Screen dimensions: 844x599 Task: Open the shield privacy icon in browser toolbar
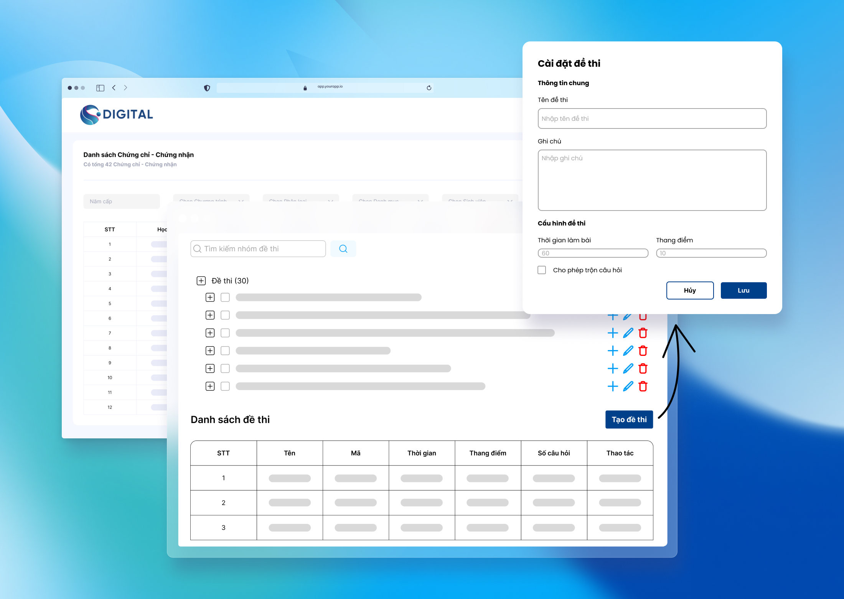tap(207, 88)
